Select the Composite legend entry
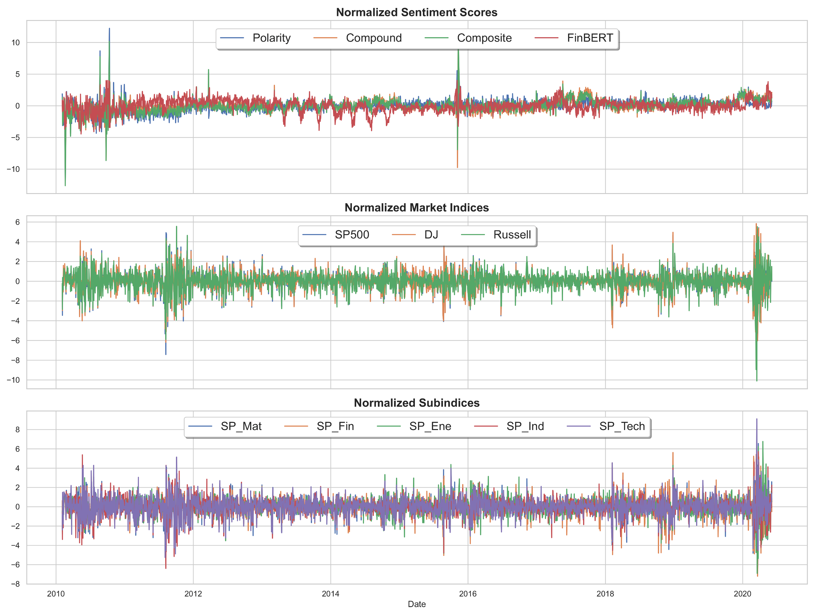This screenshot has height=616, width=814. (484, 38)
